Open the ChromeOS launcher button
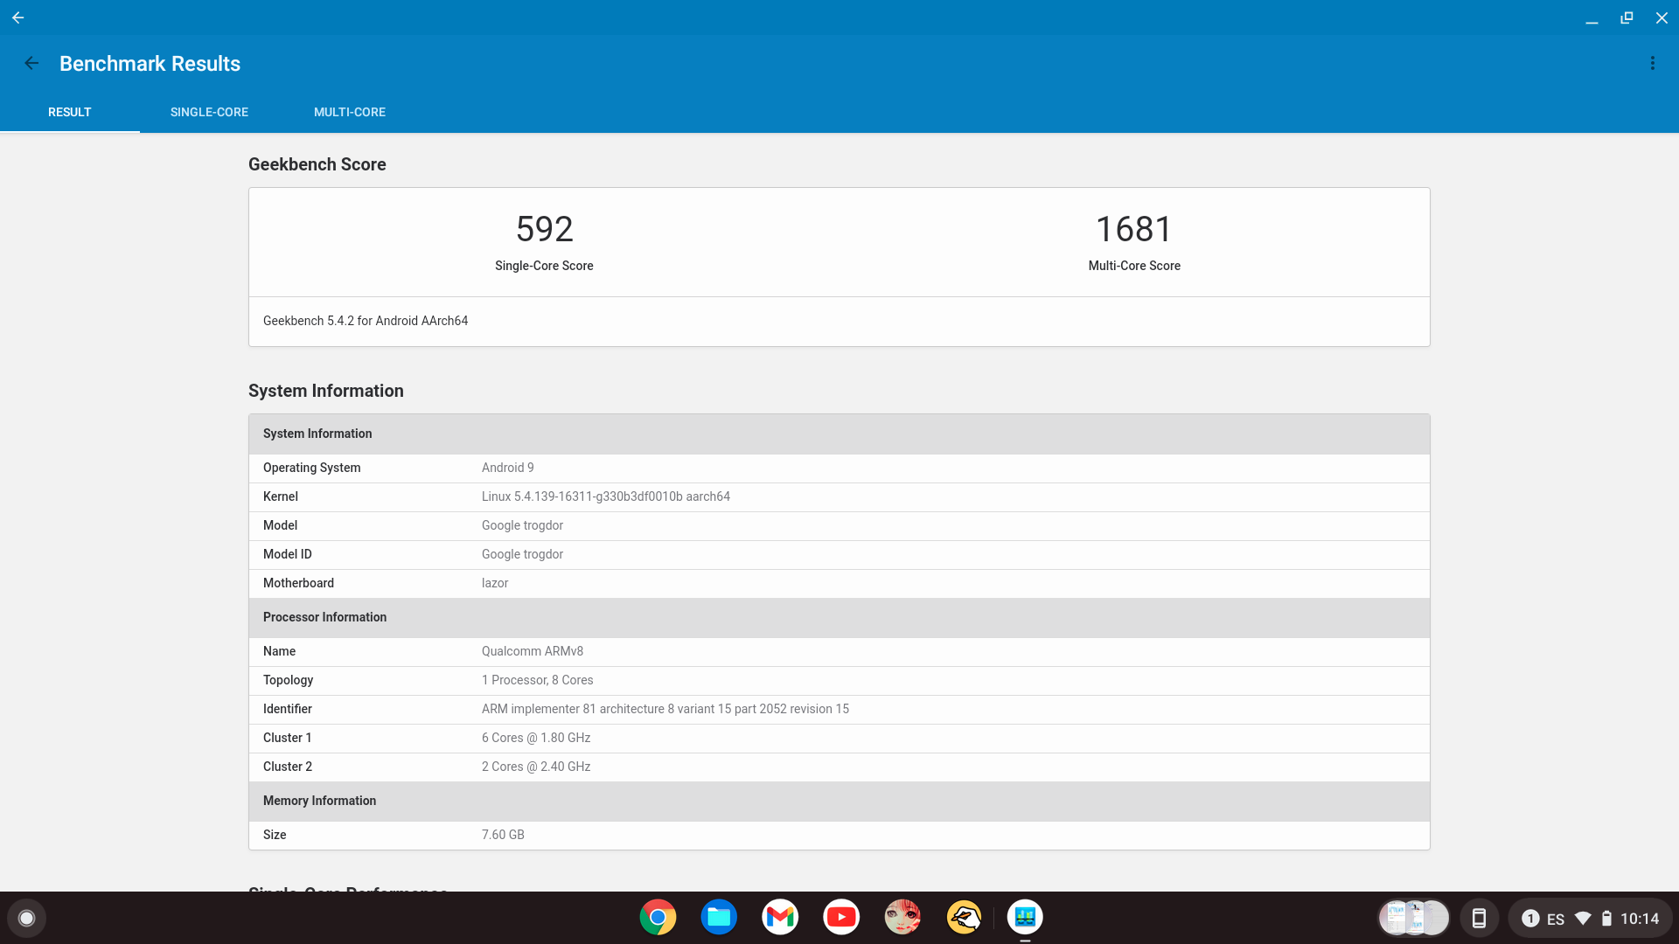The width and height of the screenshot is (1679, 944). (x=27, y=918)
